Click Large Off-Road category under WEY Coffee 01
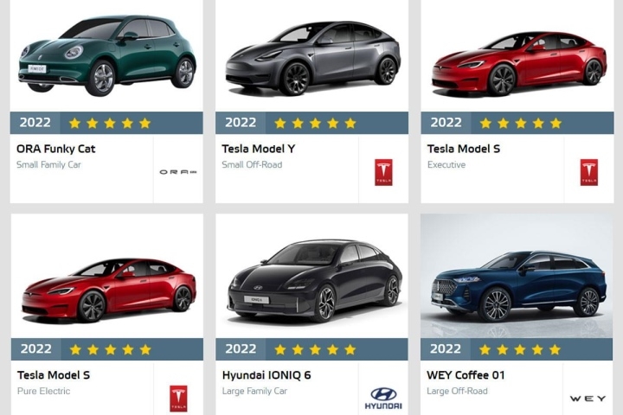Image resolution: width=623 pixels, height=415 pixels. pyautogui.click(x=458, y=391)
